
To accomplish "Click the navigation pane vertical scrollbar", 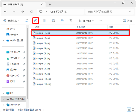I will 27,63.
